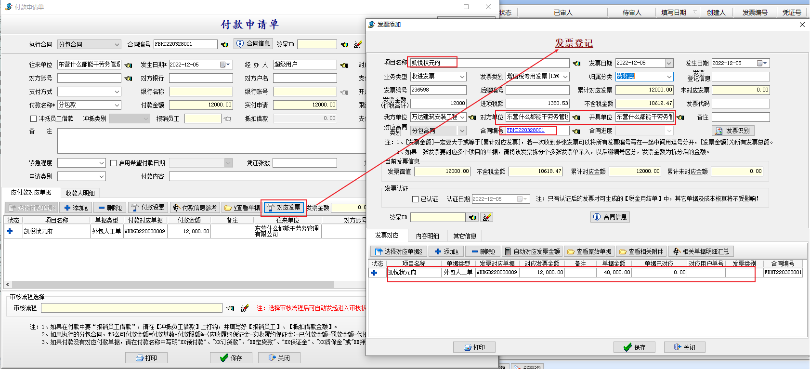This screenshot has height=369, width=810.
Task: Click the 付款设置 hammer button
Action: click(x=148, y=208)
